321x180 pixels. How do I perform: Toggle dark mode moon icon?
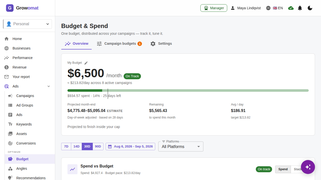[x=310, y=8]
